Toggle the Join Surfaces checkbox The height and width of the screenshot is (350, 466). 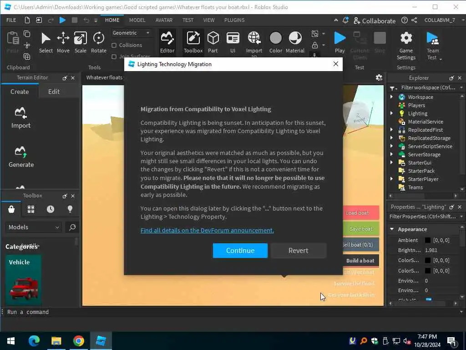tap(114, 57)
